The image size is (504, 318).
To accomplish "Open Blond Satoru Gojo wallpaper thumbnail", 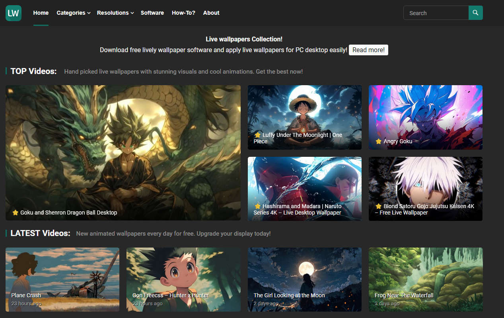I will pyautogui.click(x=426, y=189).
